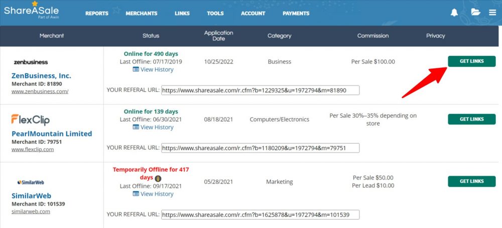View History for PearlMountain Limited
Image resolution: width=502 pixels, height=228 pixels.
pyautogui.click(x=153, y=127)
